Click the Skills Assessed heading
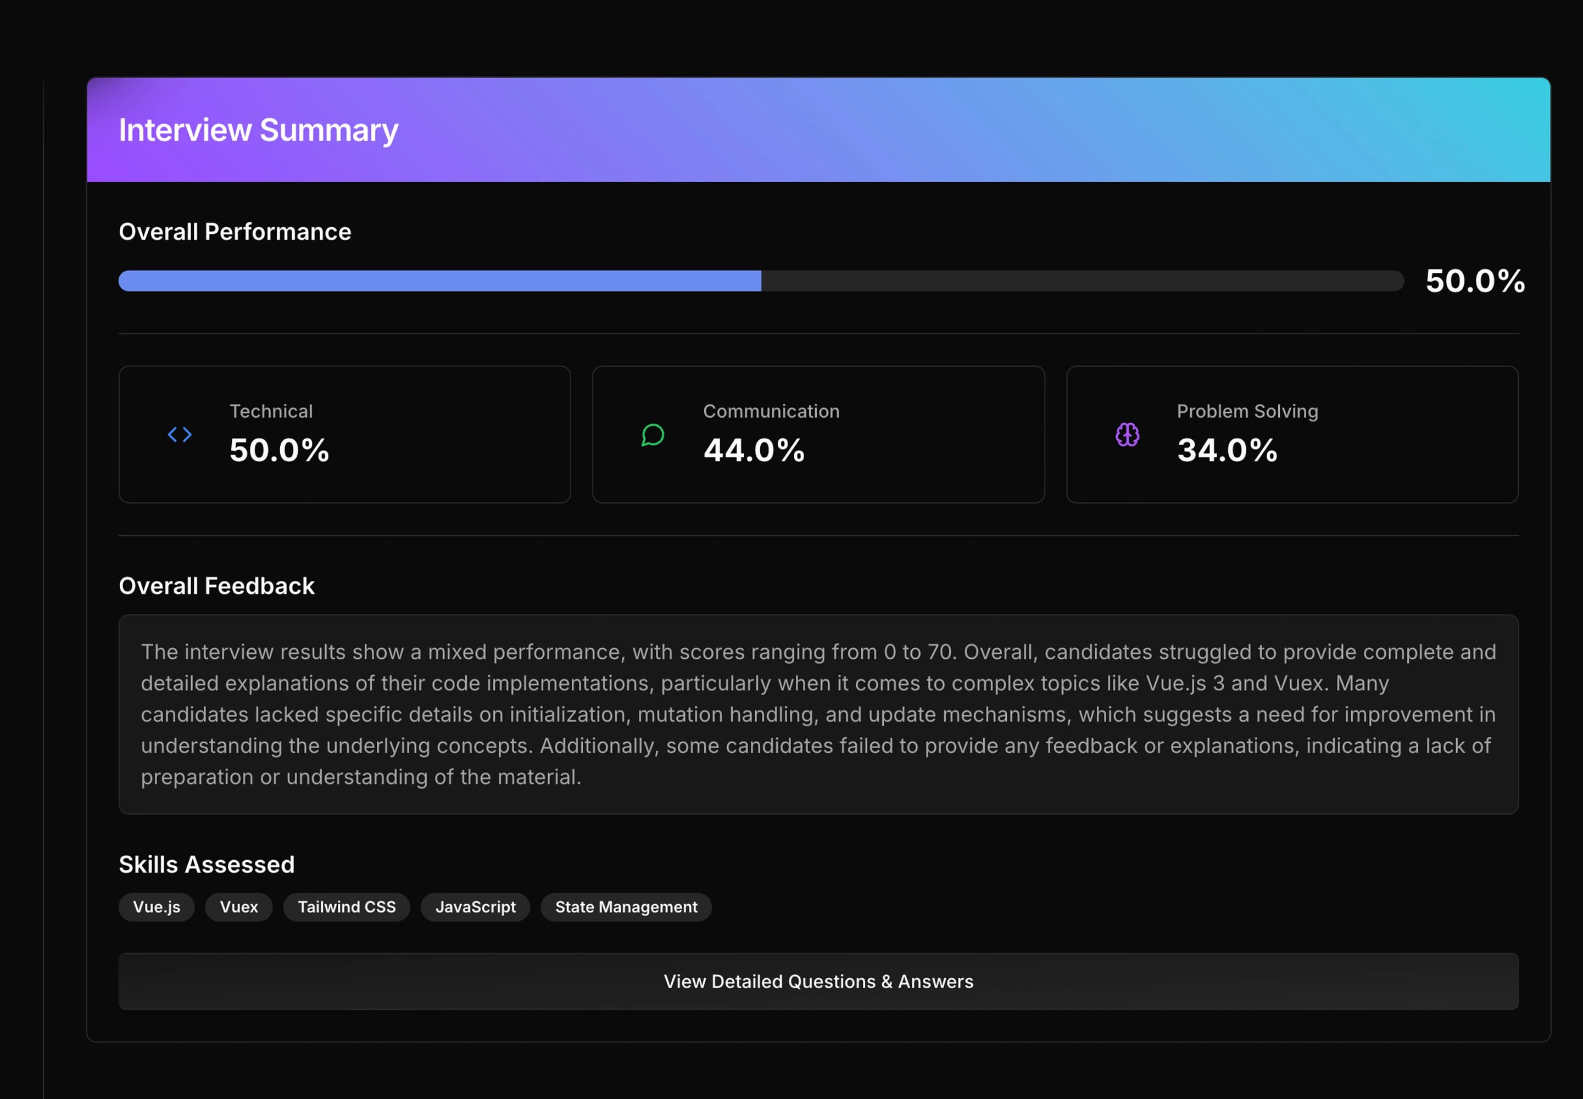The height and width of the screenshot is (1099, 1583). pyautogui.click(x=207, y=864)
